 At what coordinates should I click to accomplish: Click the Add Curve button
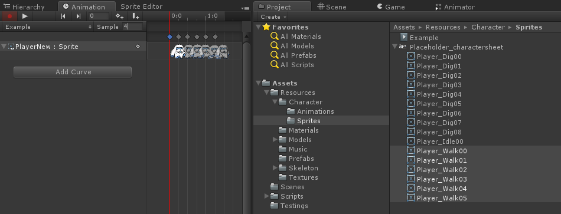click(x=73, y=72)
